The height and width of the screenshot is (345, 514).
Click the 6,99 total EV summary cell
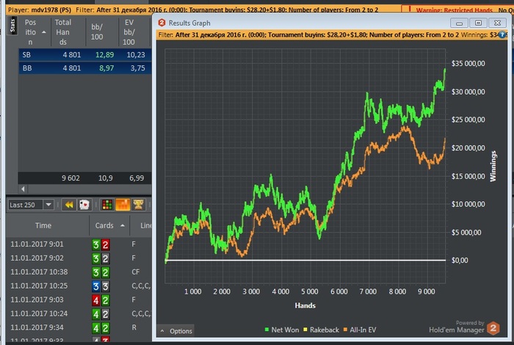click(137, 178)
